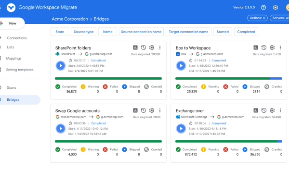Click Data migrated: 1.6TB text
This screenshot has height=192, width=289.
[x=267, y=54]
